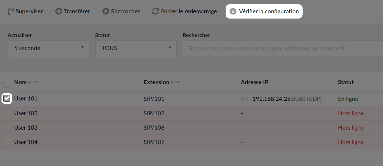Click the Raccrocher X icon
Viewport: 383px width, 166px height.
pos(105,11)
